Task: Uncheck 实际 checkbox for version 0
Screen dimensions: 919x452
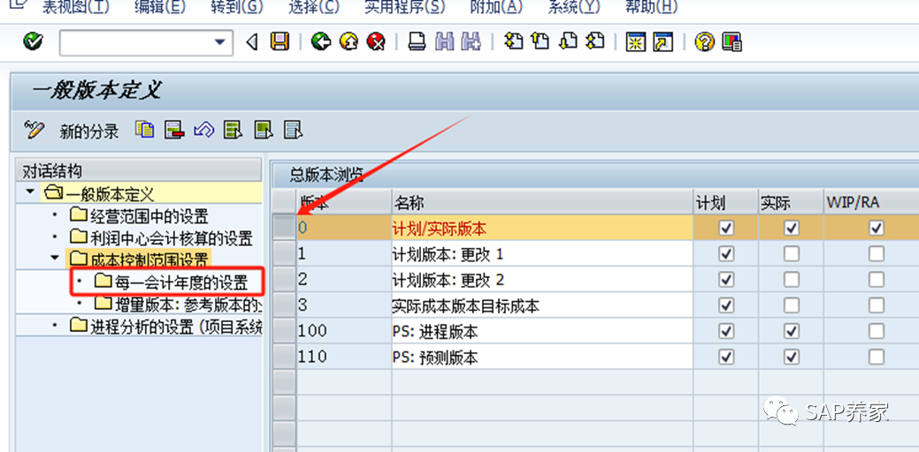Action: tap(792, 228)
